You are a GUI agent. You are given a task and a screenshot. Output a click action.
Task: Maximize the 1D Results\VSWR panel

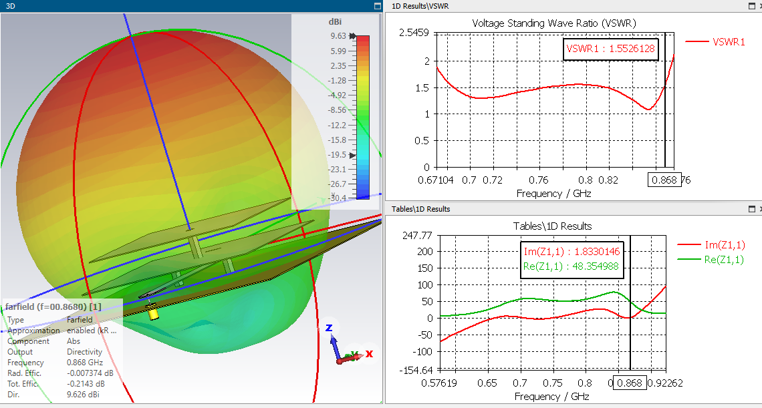point(752,6)
